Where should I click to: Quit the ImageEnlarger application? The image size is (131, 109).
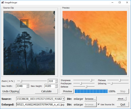pyautogui.click(x=123, y=104)
